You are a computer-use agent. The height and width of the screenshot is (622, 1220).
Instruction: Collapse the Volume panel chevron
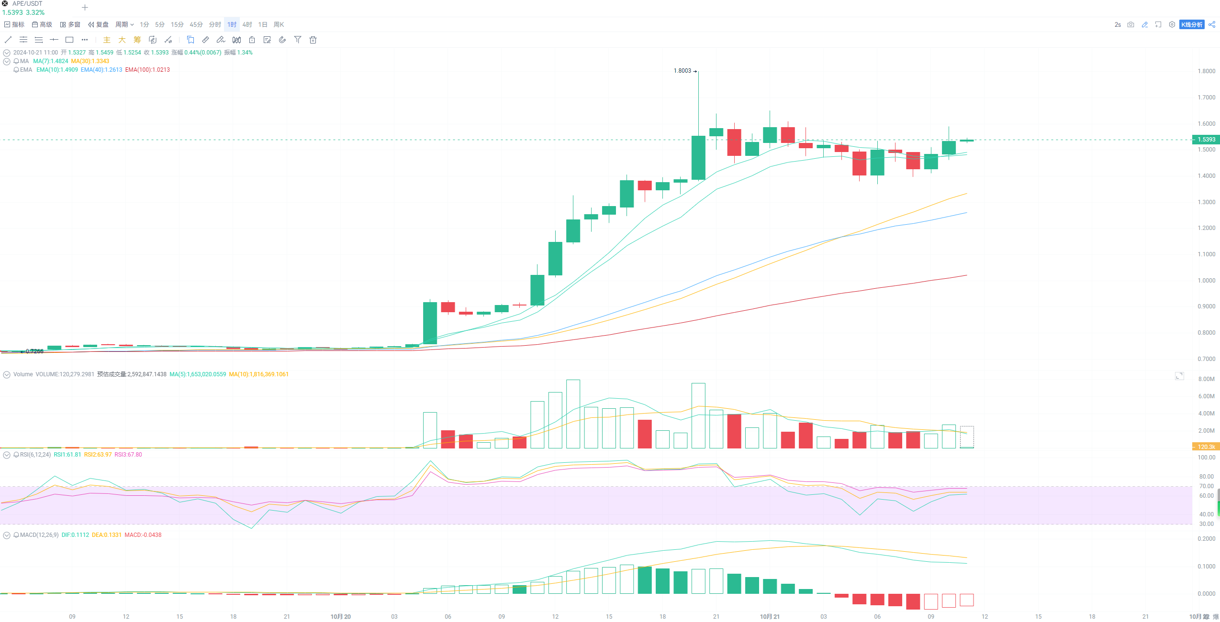point(7,374)
